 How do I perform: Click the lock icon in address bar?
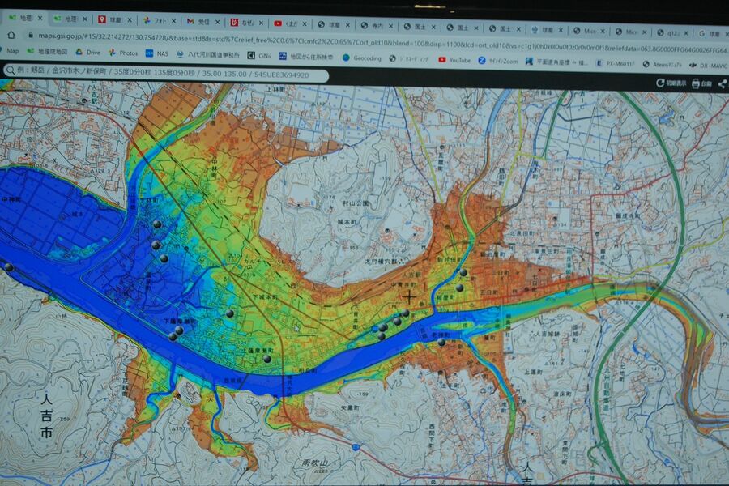point(30,36)
